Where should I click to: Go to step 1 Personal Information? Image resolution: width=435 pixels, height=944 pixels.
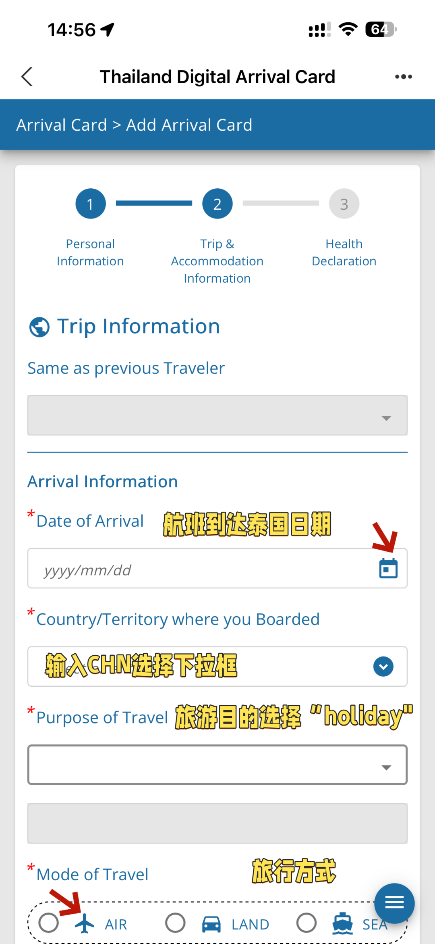pos(91,204)
